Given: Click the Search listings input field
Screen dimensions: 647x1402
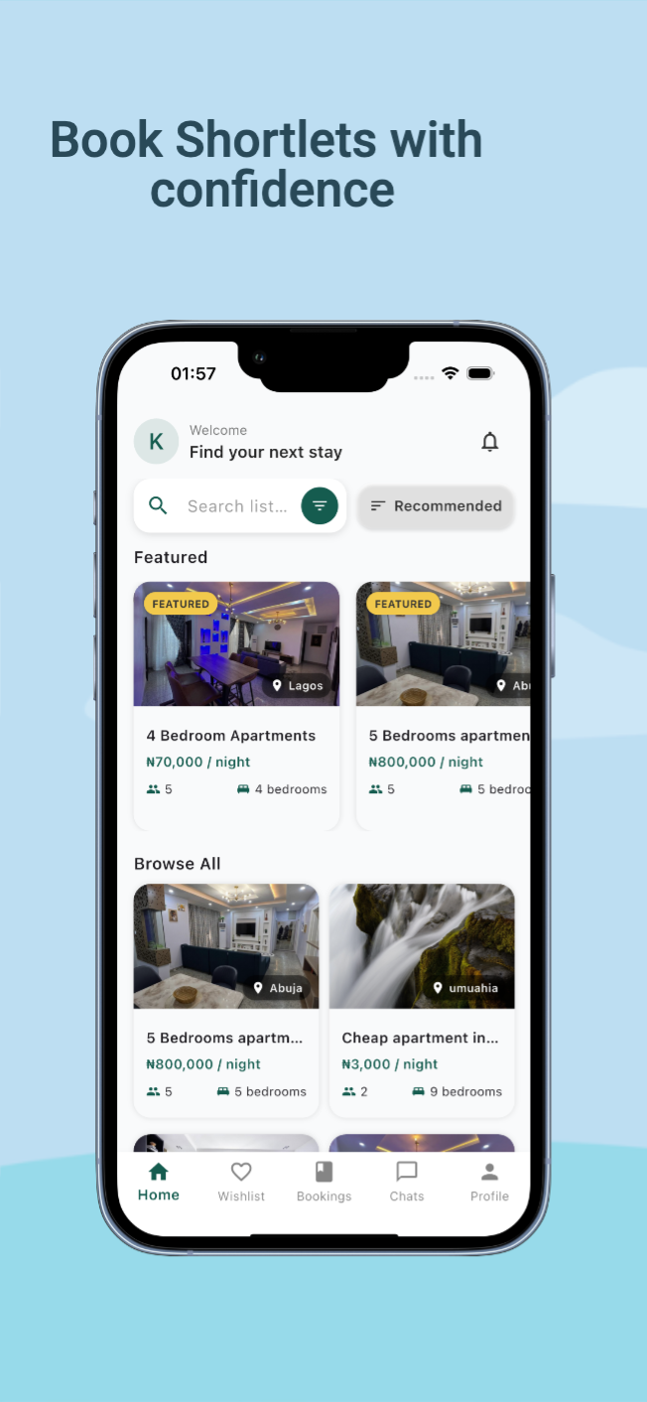Looking at the screenshot, I should click(x=238, y=506).
